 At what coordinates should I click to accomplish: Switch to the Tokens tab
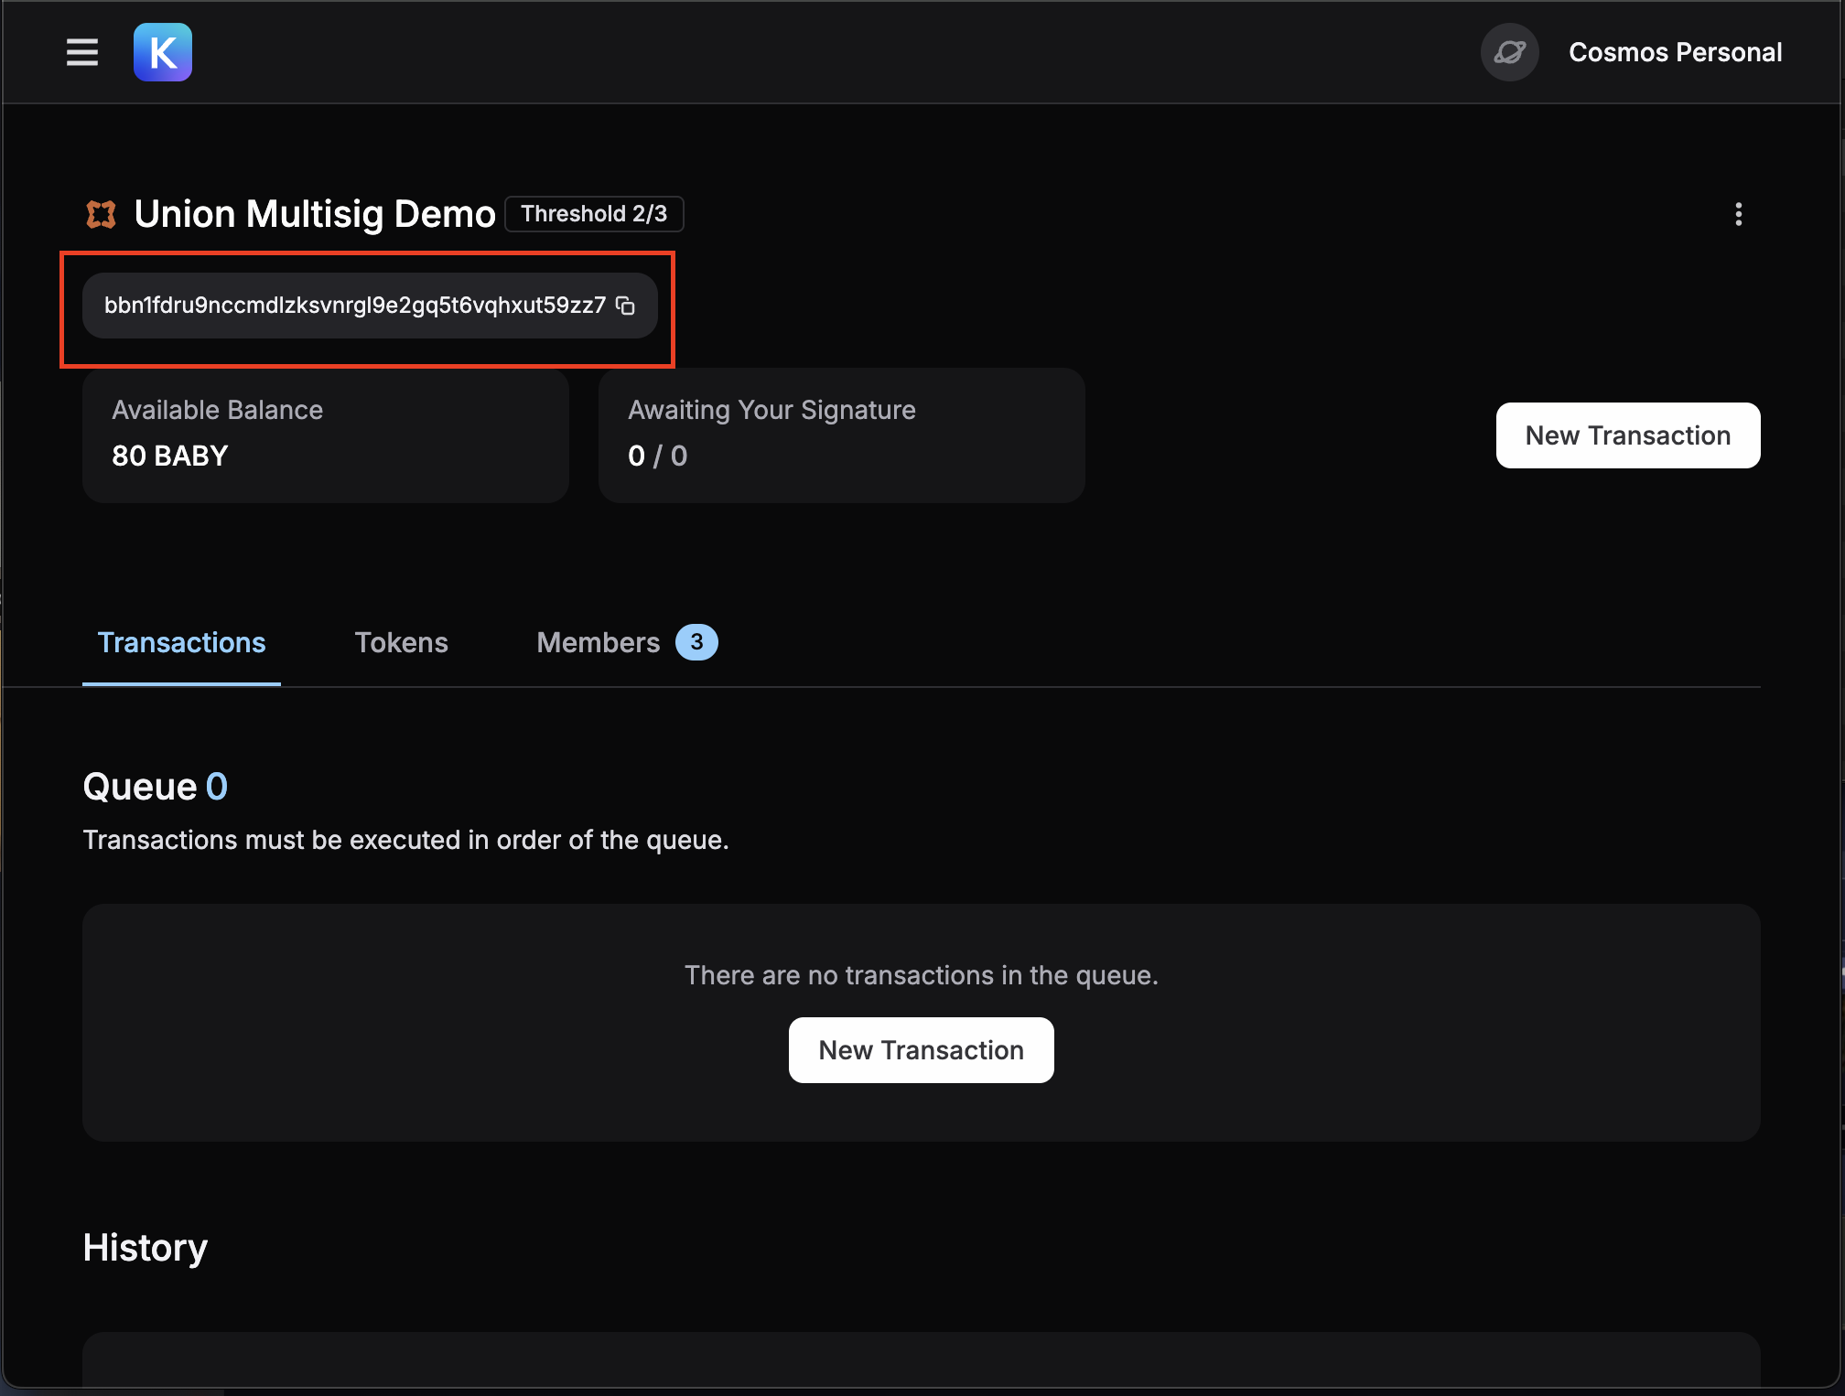(x=401, y=642)
